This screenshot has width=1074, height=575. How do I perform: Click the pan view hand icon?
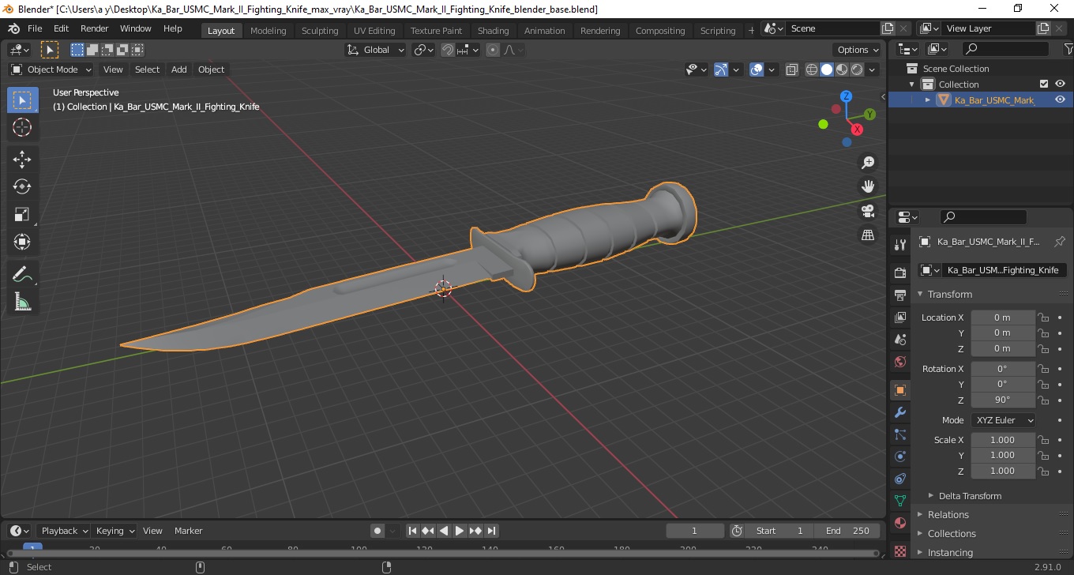pos(868,186)
